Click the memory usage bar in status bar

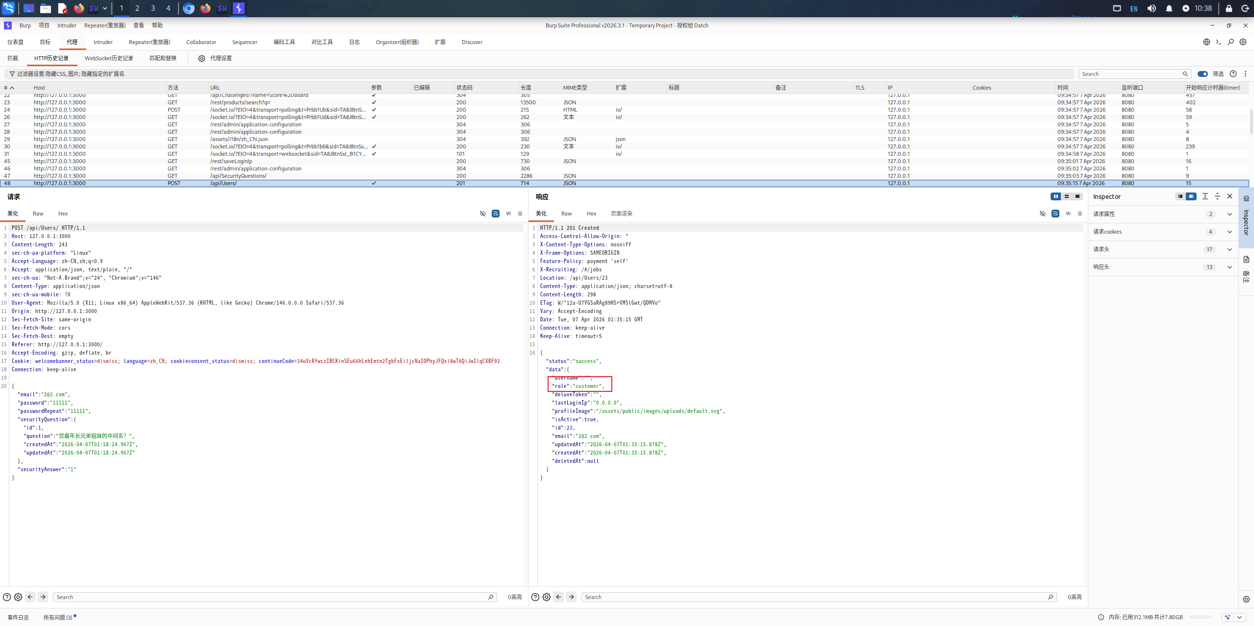click(x=1201, y=617)
